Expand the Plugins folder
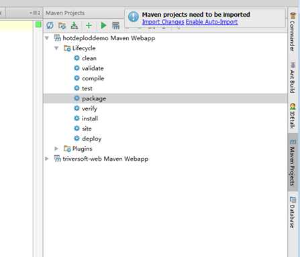The image size is (300, 257). (56, 149)
